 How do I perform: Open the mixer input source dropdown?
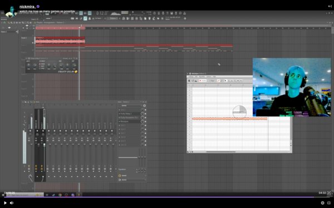click(130, 105)
